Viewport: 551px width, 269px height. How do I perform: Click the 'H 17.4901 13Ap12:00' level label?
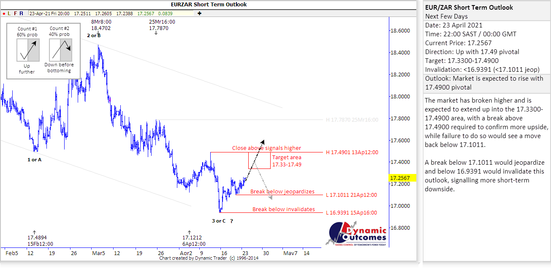[352, 152]
